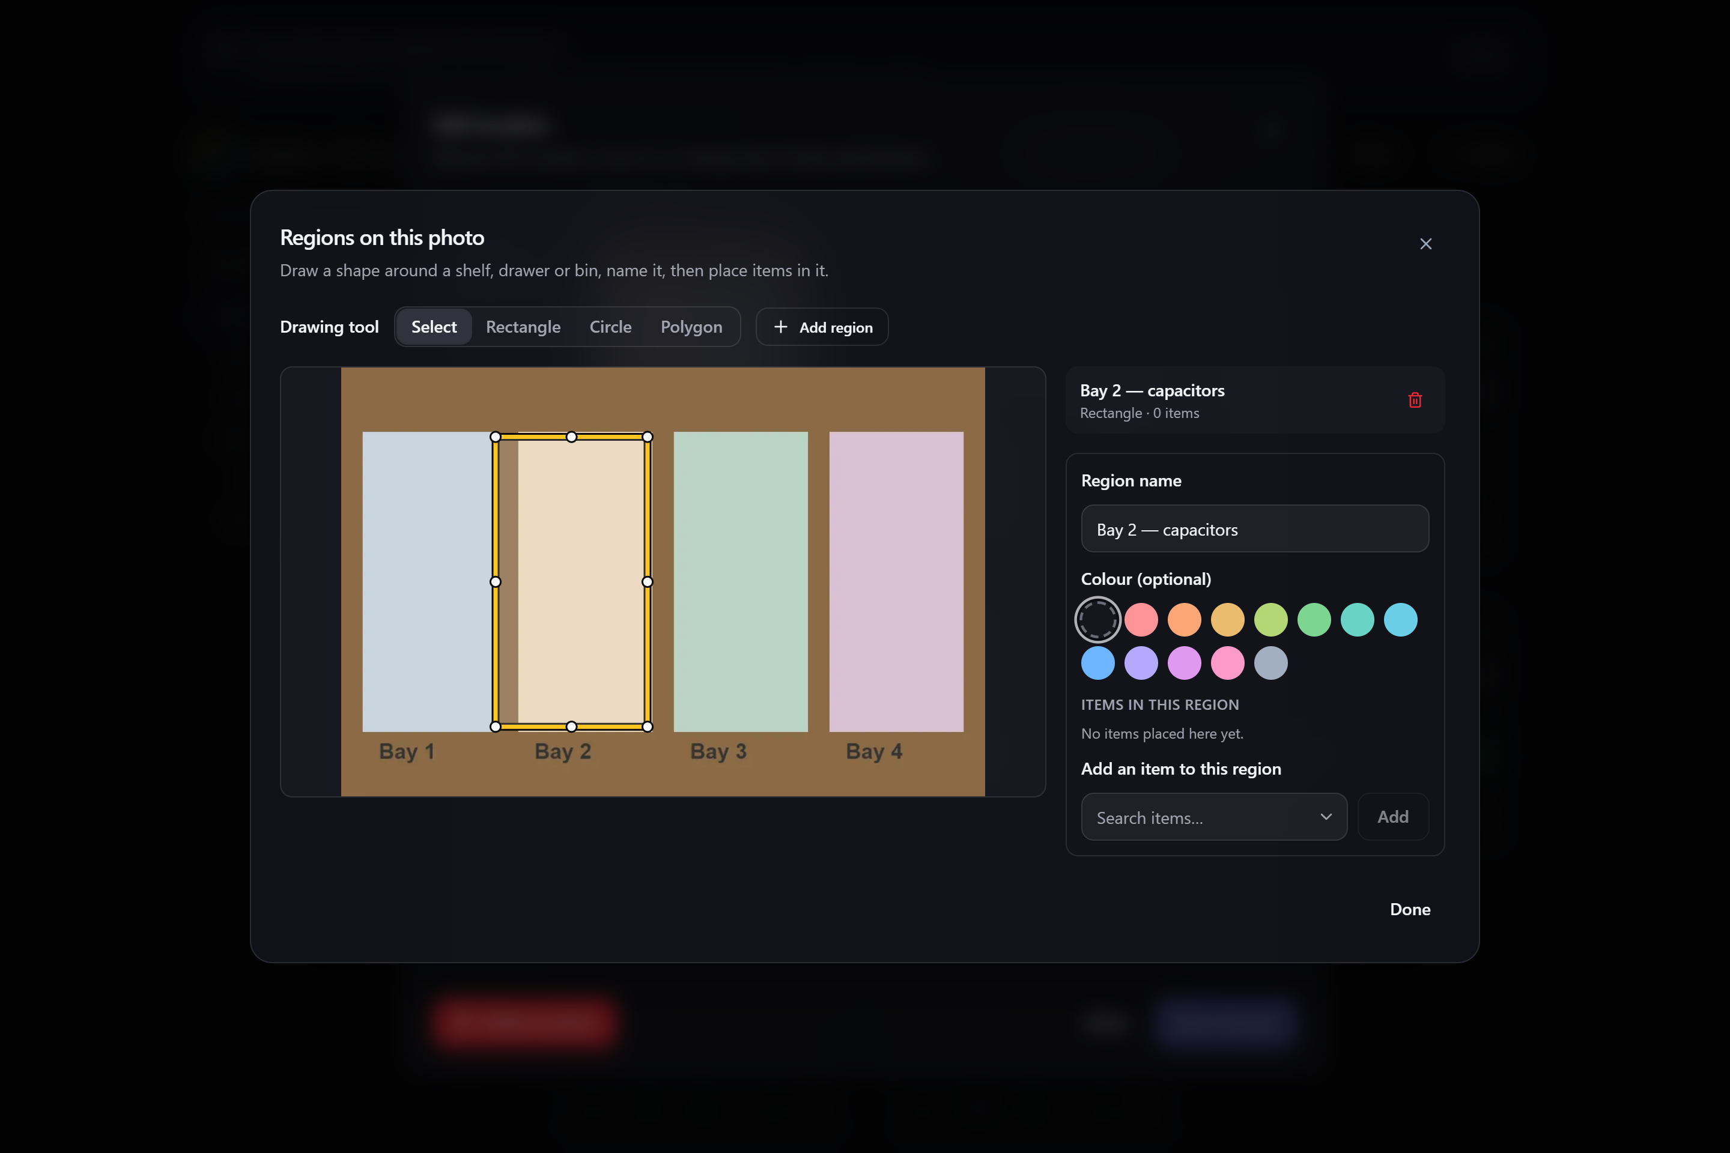Select the Rectangle drawing tool

(x=523, y=327)
